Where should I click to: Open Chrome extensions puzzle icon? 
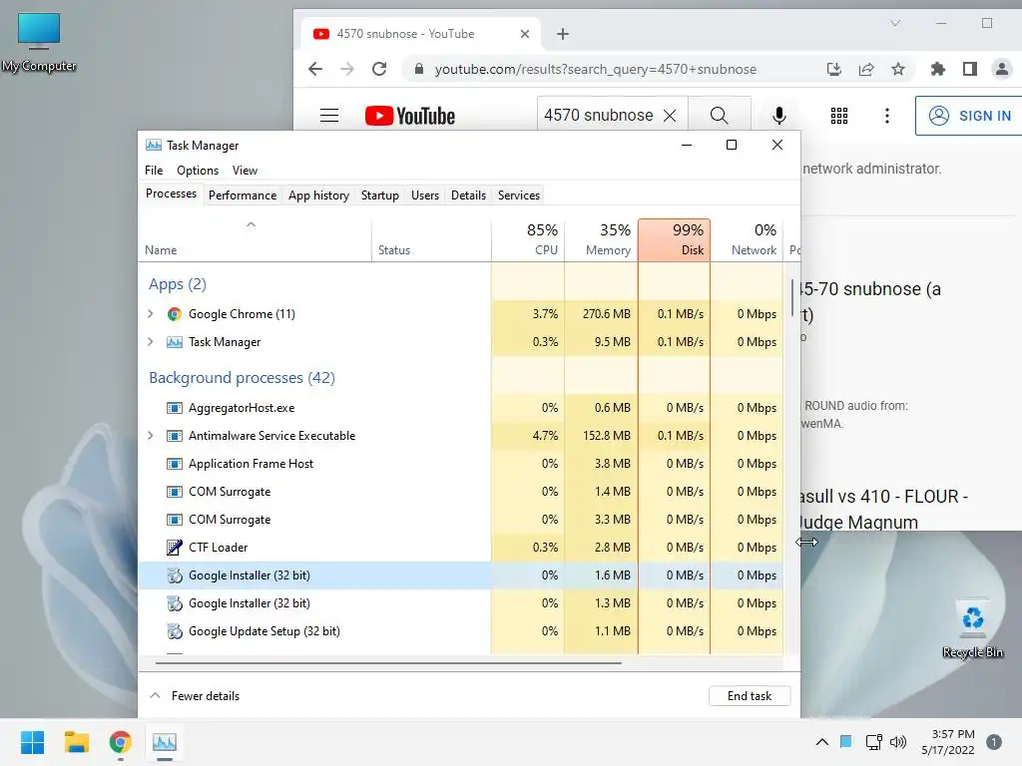click(x=938, y=69)
